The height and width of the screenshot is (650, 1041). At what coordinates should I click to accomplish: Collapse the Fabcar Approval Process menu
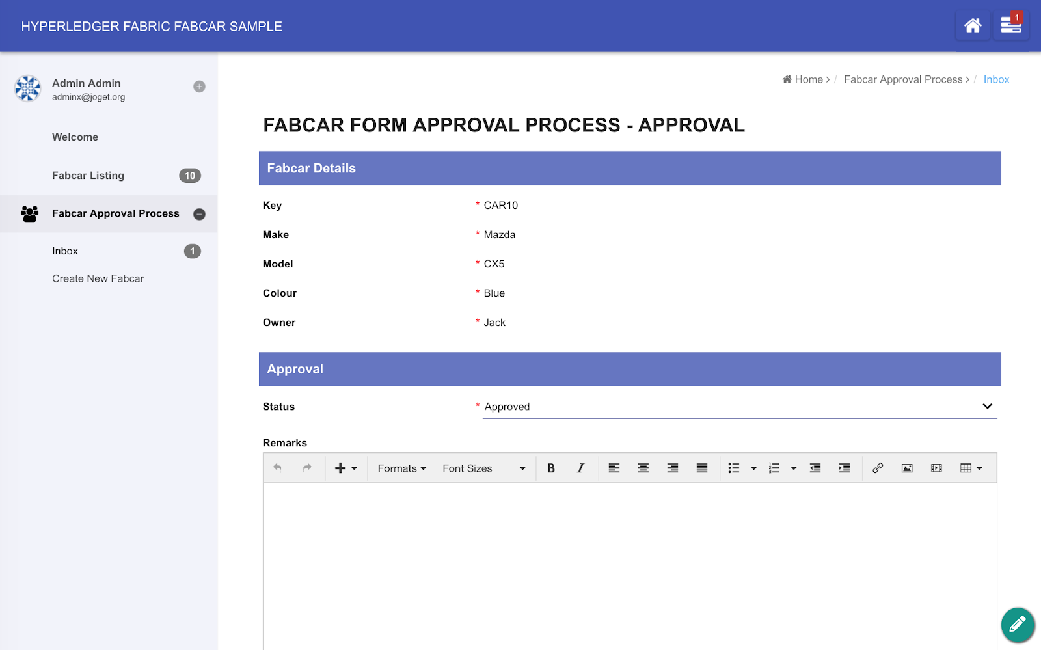tap(200, 214)
